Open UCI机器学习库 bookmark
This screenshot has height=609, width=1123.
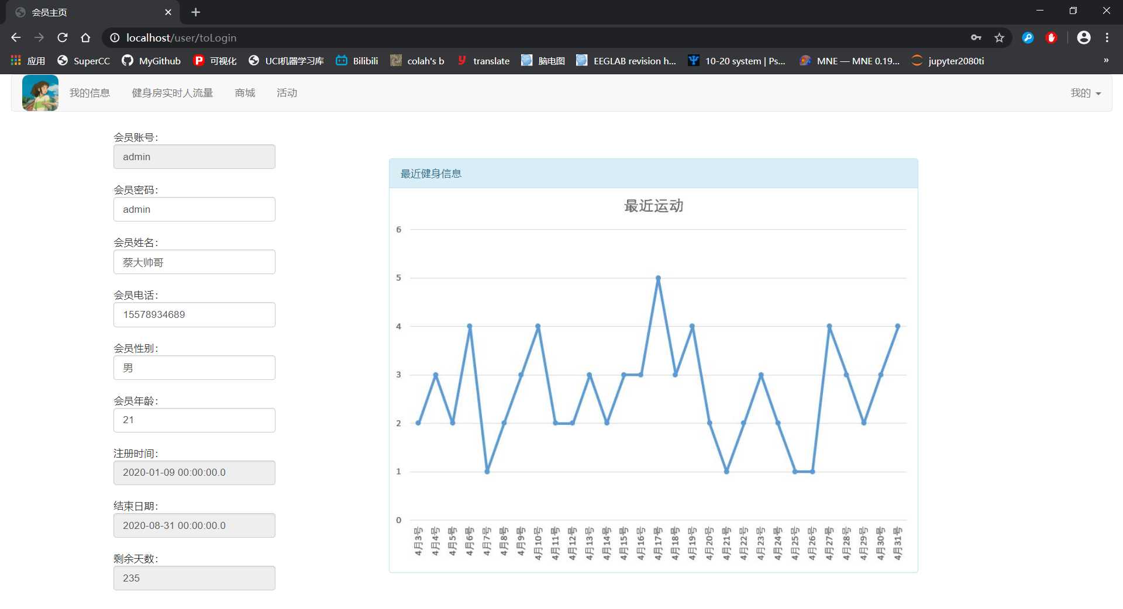[286, 61]
